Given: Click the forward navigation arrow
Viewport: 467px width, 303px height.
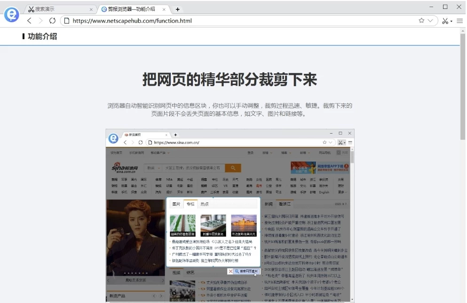Looking at the screenshot, I should [41, 21].
